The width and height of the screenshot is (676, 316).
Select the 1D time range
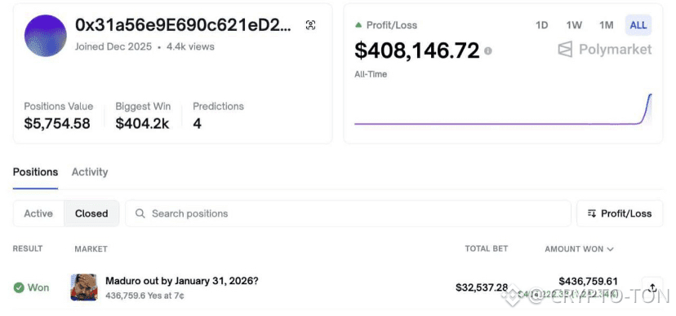point(541,25)
